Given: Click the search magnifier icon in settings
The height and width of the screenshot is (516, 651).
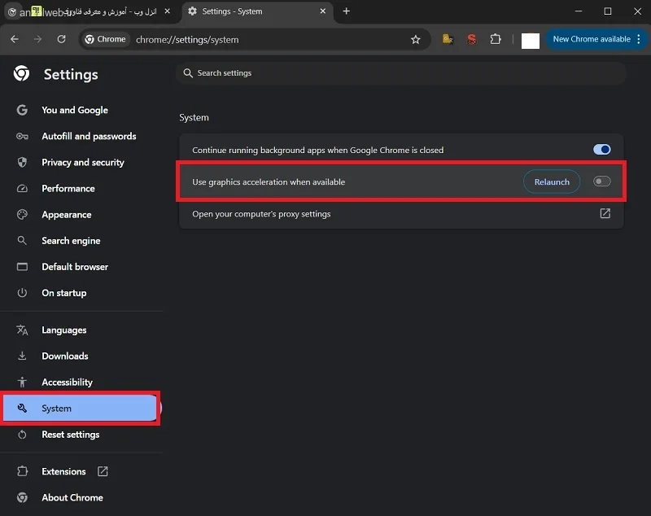Looking at the screenshot, I should [x=188, y=73].
